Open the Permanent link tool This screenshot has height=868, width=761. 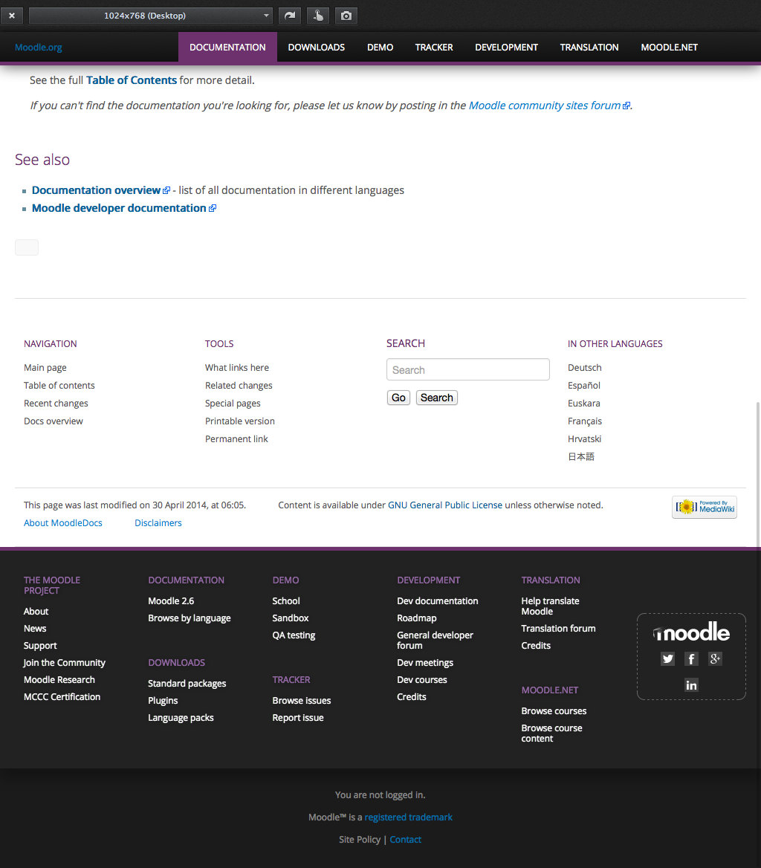pos(236,438)
